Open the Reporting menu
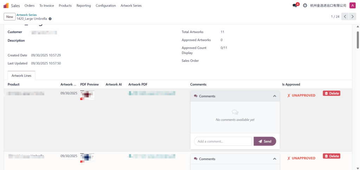Screen dimensions: 360x170 click(83, 6)
